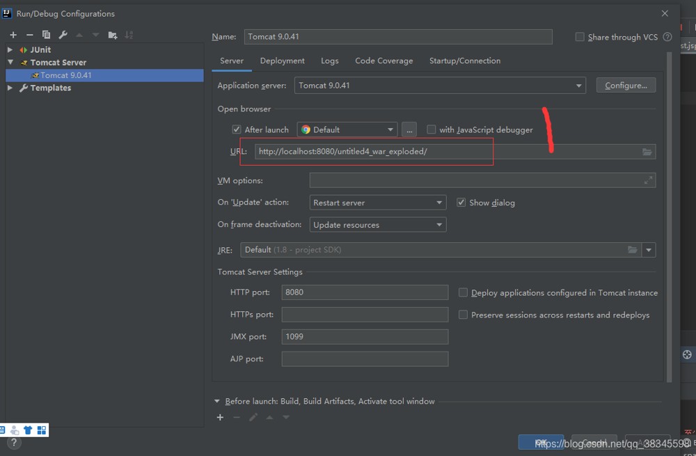
Task: Move configuration into a new folder
Action: 112,35
